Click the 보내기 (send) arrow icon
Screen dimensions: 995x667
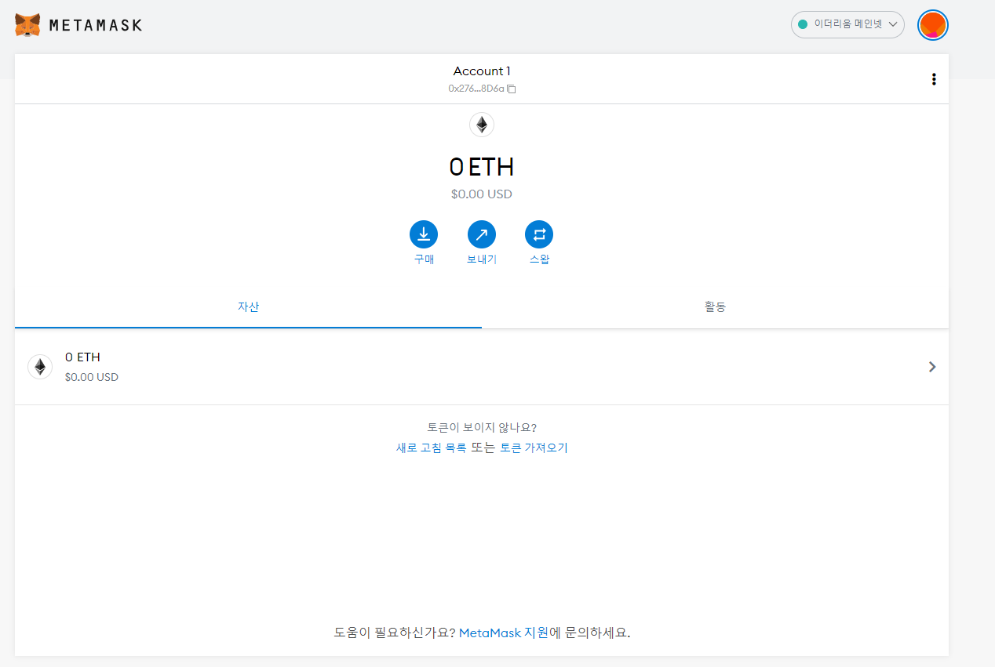(482, 234)
